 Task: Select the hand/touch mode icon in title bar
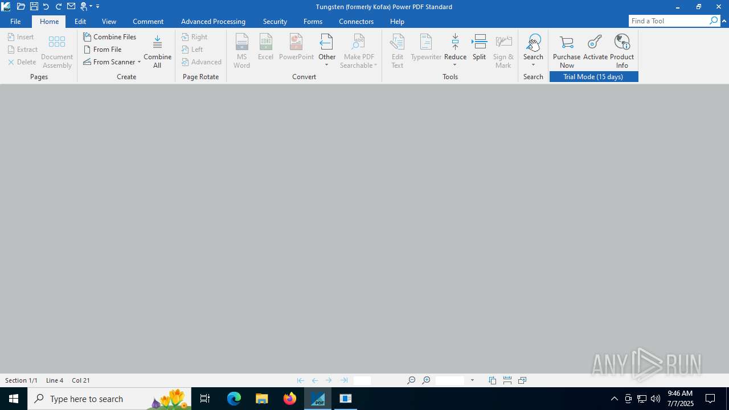pyautogui.click(x=84, y=6)
